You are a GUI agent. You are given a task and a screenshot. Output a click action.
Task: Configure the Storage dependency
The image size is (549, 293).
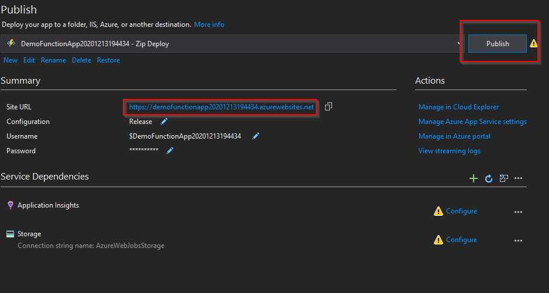pyautogui.click(x=461, y=240)
